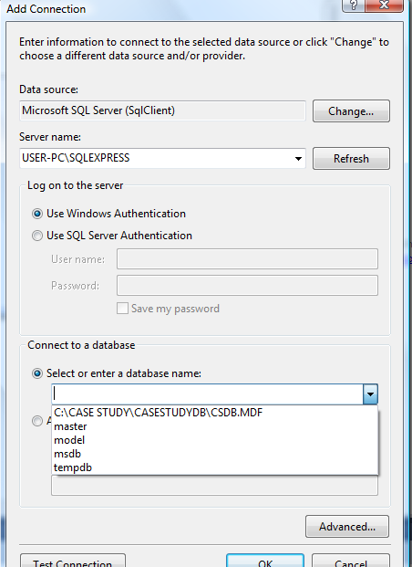Refresh the server name list
412x567 pixels.
click(x=351, y=158)
